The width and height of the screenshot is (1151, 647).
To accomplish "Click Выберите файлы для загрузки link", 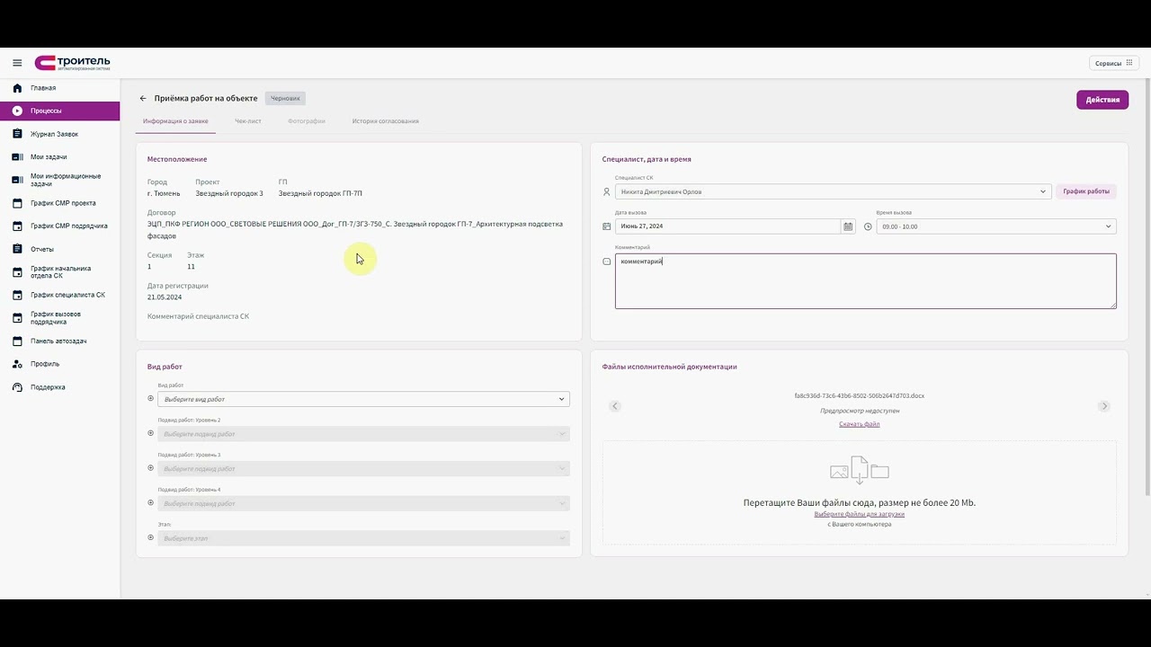I will click(859, 514).
